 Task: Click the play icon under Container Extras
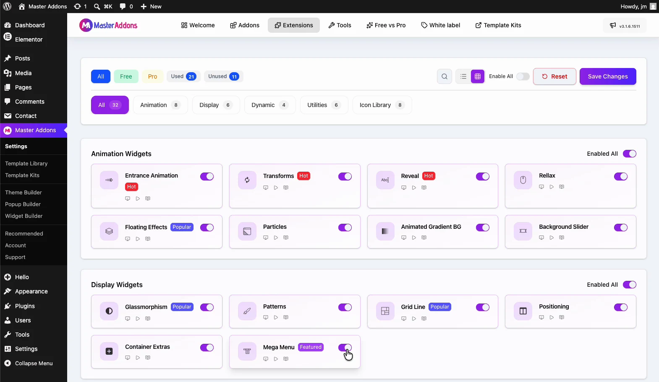point(138,358)
